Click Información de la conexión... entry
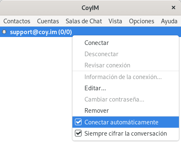This screenshot has width=181, height=156. [x=126, y=77]
